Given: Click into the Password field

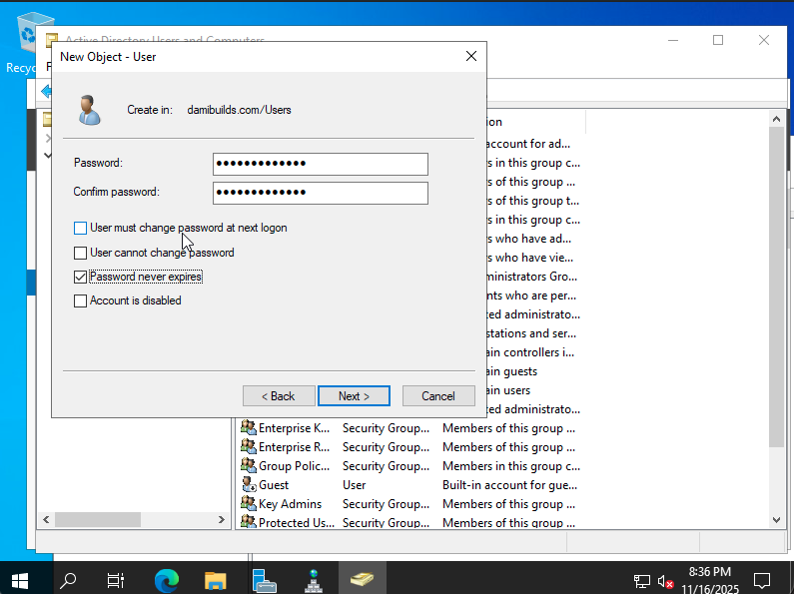Looking at the screenshot, I should [320, 164].
